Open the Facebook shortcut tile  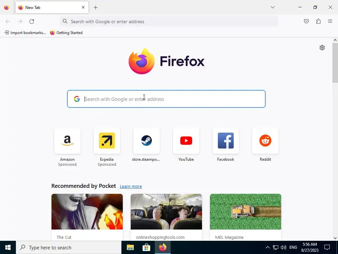[x=226, y=141]
